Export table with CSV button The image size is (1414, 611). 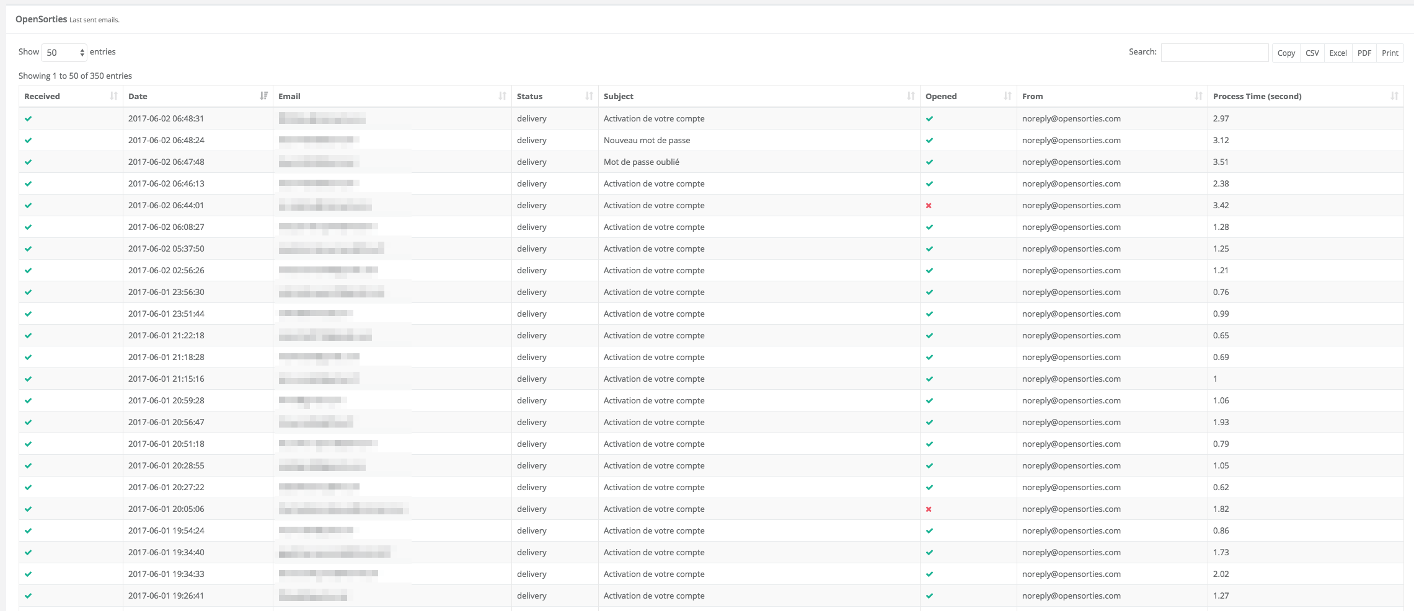point(1312,53)
